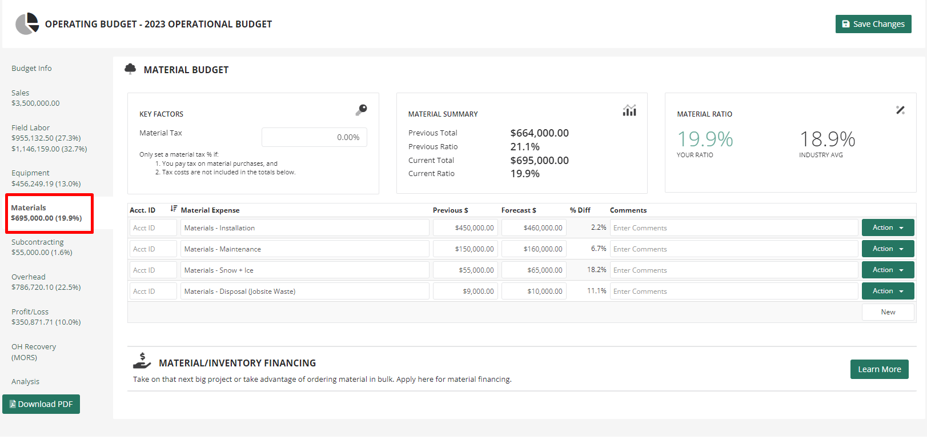Edit Materials - Snow + Ice name field

pos(305,270)
